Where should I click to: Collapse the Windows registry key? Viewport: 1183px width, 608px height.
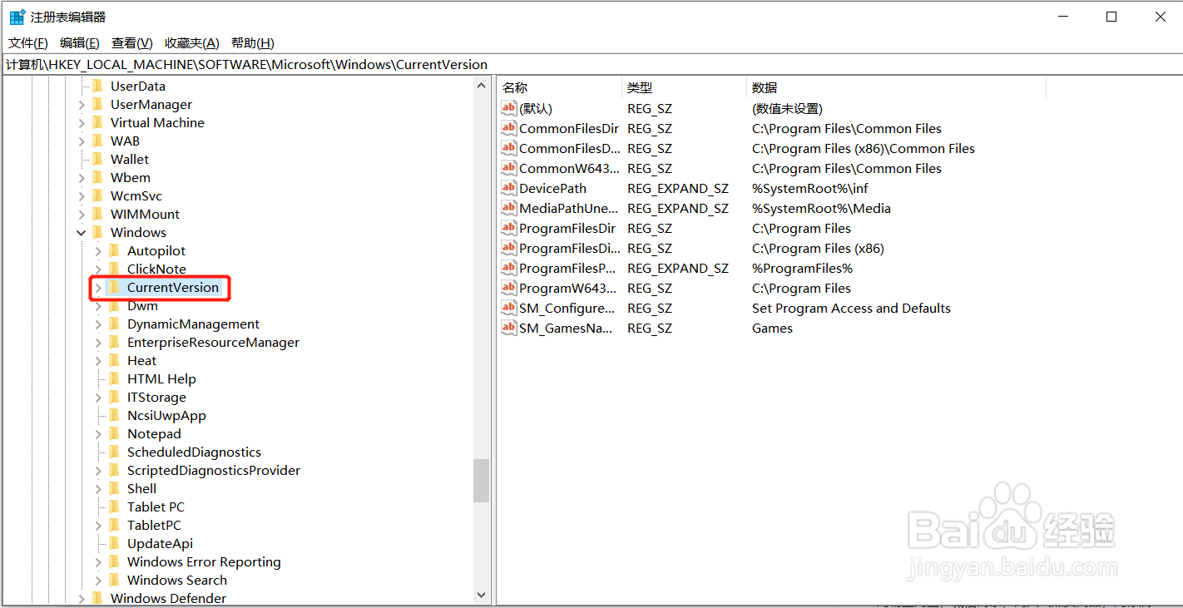pos(82,233)
